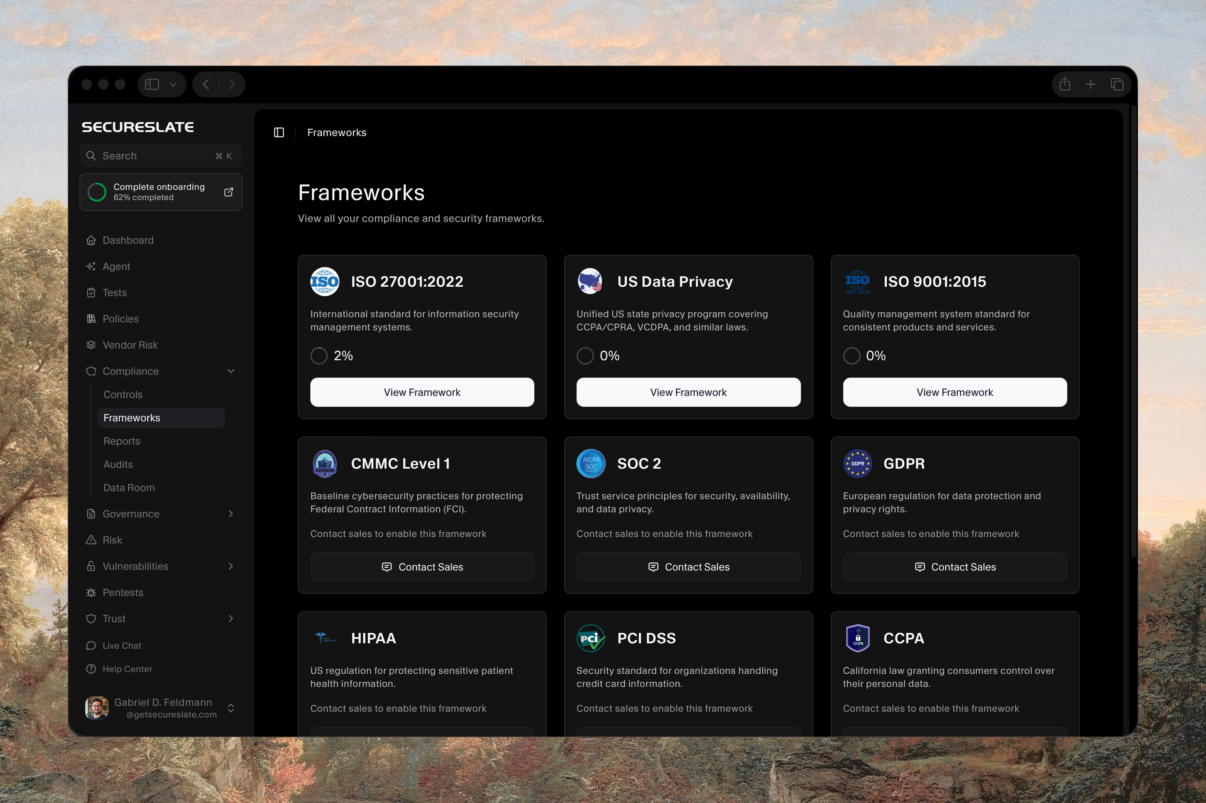The width and height of the screenshot is (1206, 803).
Task: Go back with browser back arrow
Action: [206, 85]
